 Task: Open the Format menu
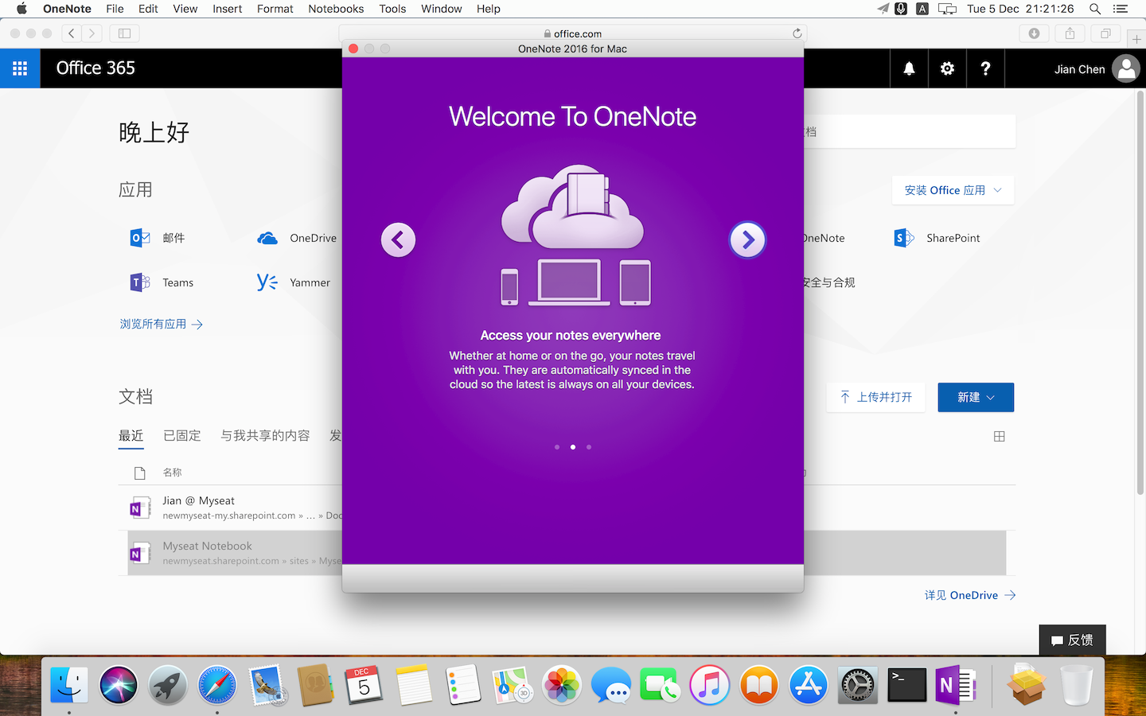coord(275,9)
